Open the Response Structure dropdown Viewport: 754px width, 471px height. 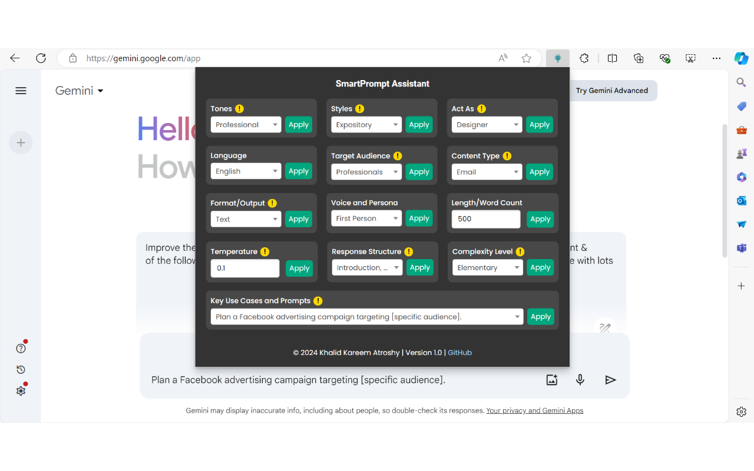click(x=367, y=267)
